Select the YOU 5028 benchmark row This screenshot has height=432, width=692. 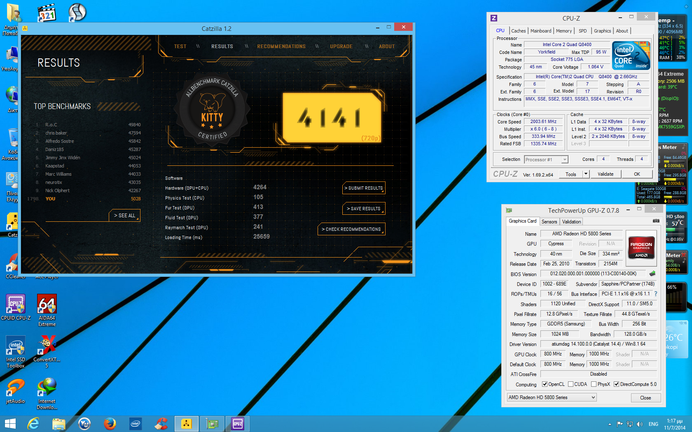tap(84, 199)
